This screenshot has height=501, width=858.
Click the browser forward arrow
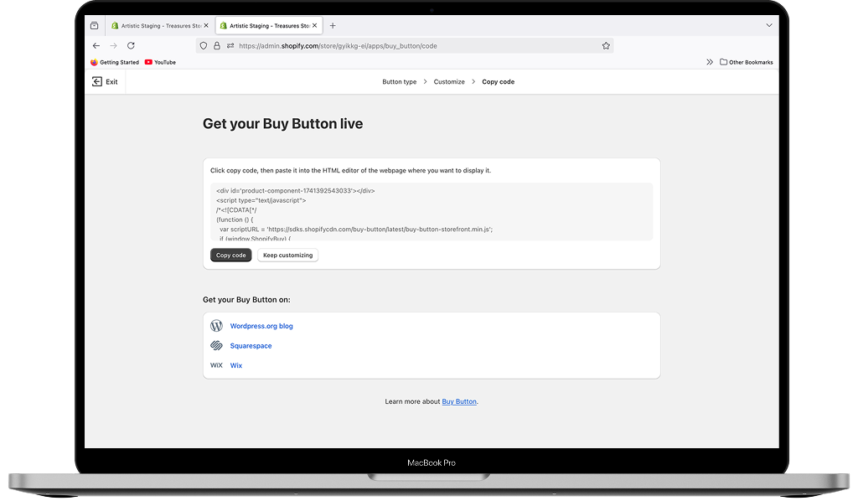tap(113, 46)
